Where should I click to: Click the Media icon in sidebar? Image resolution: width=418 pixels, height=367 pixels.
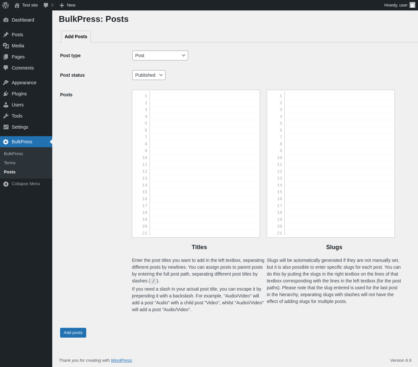pos(6,46)
